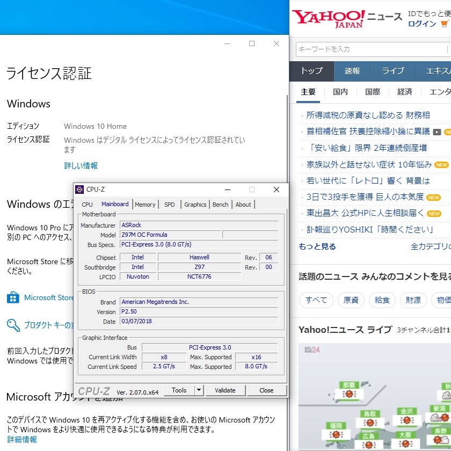This screenshot has width=451, height=451.
Task: Open headline 家族以外と話せない症状 10年悩み
Action: click(x=369, y=164)
